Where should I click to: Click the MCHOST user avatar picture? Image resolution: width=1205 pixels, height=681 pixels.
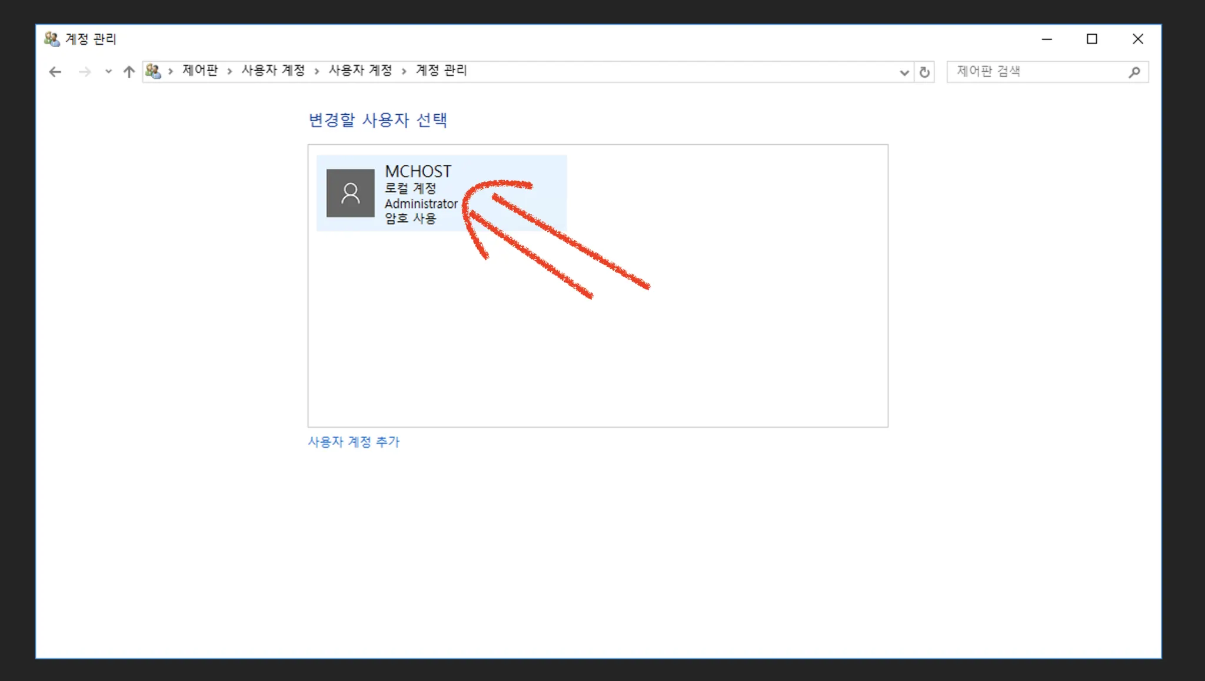pos(350,193)
